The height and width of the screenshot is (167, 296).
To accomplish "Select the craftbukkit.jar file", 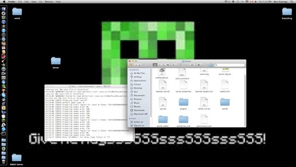I will tap(162, 74).
